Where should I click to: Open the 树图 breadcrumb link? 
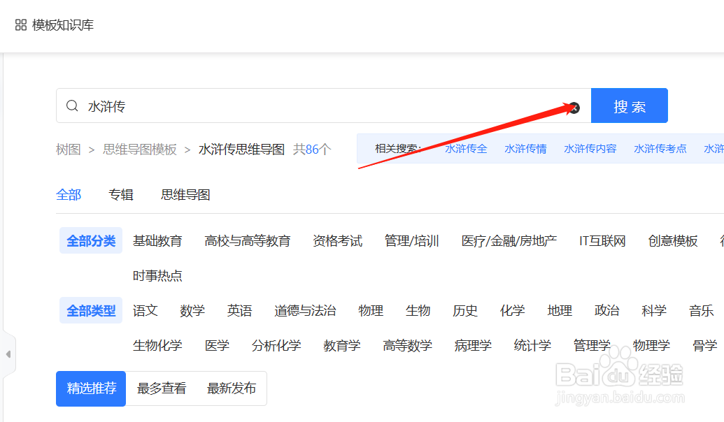pyautogui.click(x=67, y=149)
